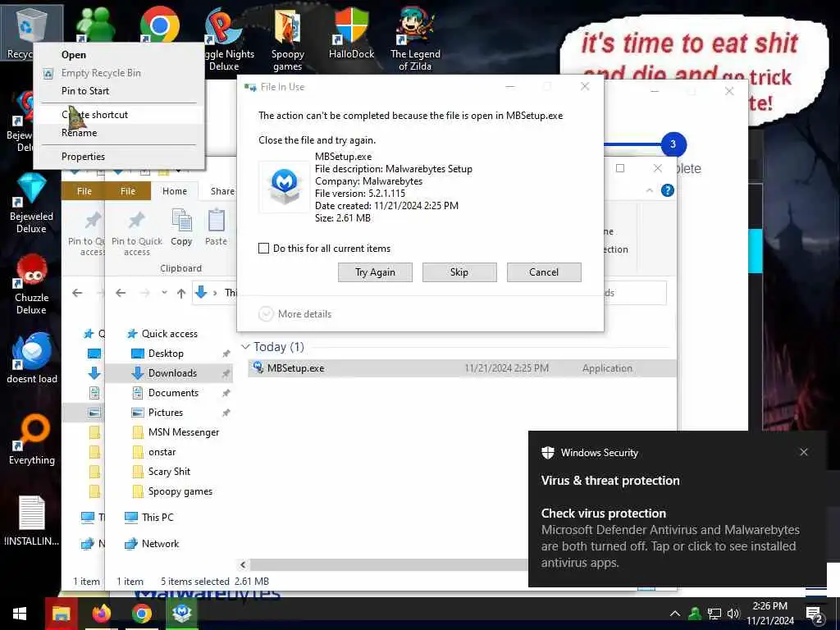Screen dimensions: 840x630
Task: Choose Open in Recycle Bin context menu
Action: [119, 55]
